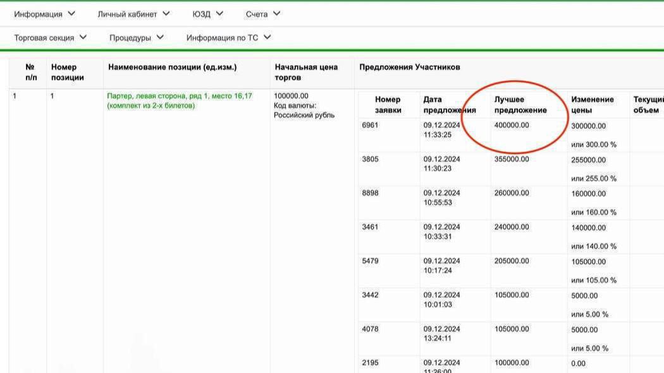Expand the chevron beside top-bar "Информация"
The image size is (664, 373).
[x=71, y=14]
